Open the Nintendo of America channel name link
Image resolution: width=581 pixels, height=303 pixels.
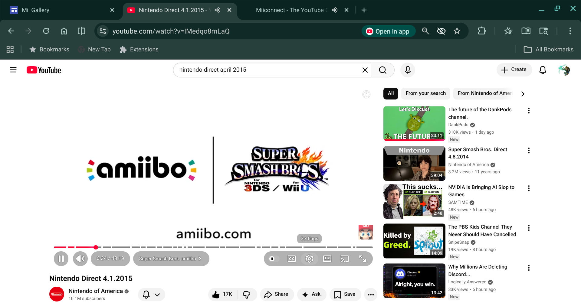(96, 291)
